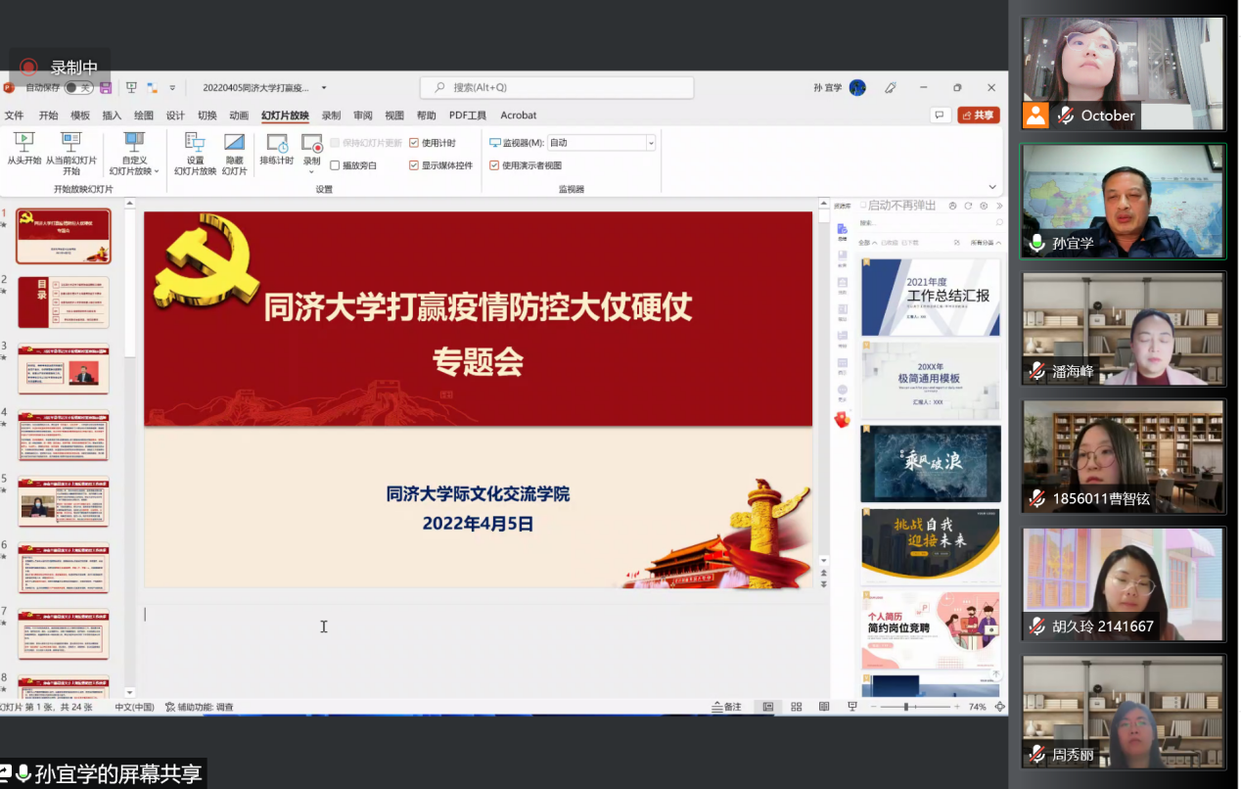
Task: Click zoom out minus button in status bar
Action: click(873, 707)
